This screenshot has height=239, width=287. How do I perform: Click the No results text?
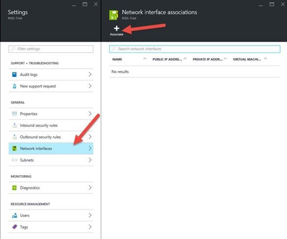tap(120, 72)
